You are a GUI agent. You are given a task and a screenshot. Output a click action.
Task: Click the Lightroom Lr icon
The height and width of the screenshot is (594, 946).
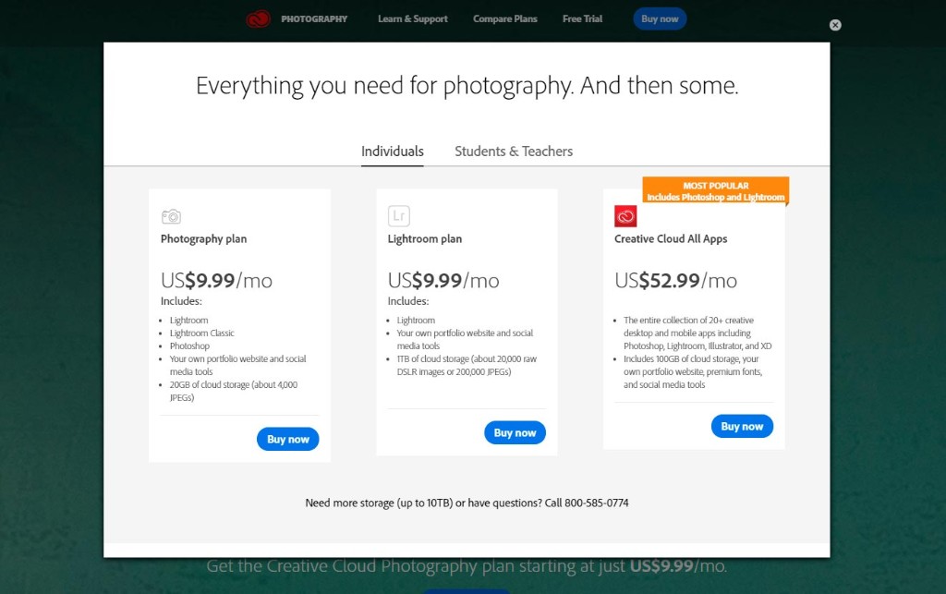(399, 216)
